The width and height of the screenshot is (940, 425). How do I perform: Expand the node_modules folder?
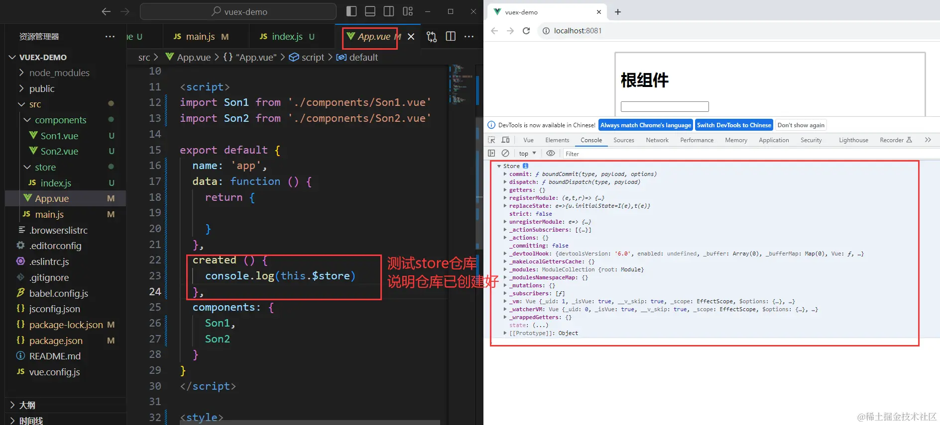pos(60,73)
